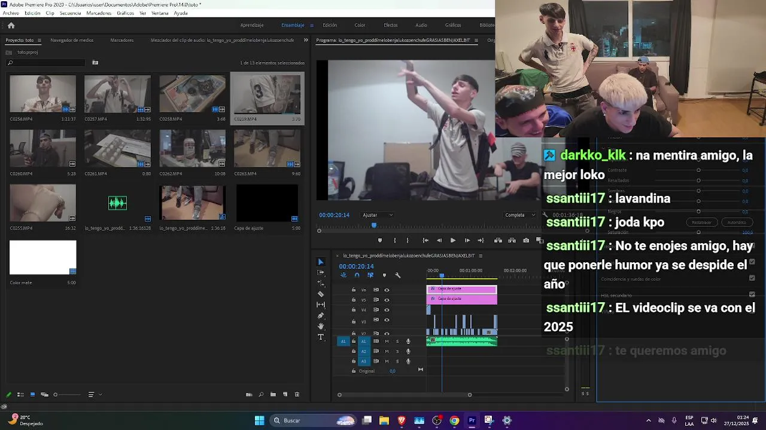Open timeline display settings wrench

(398, 275)
